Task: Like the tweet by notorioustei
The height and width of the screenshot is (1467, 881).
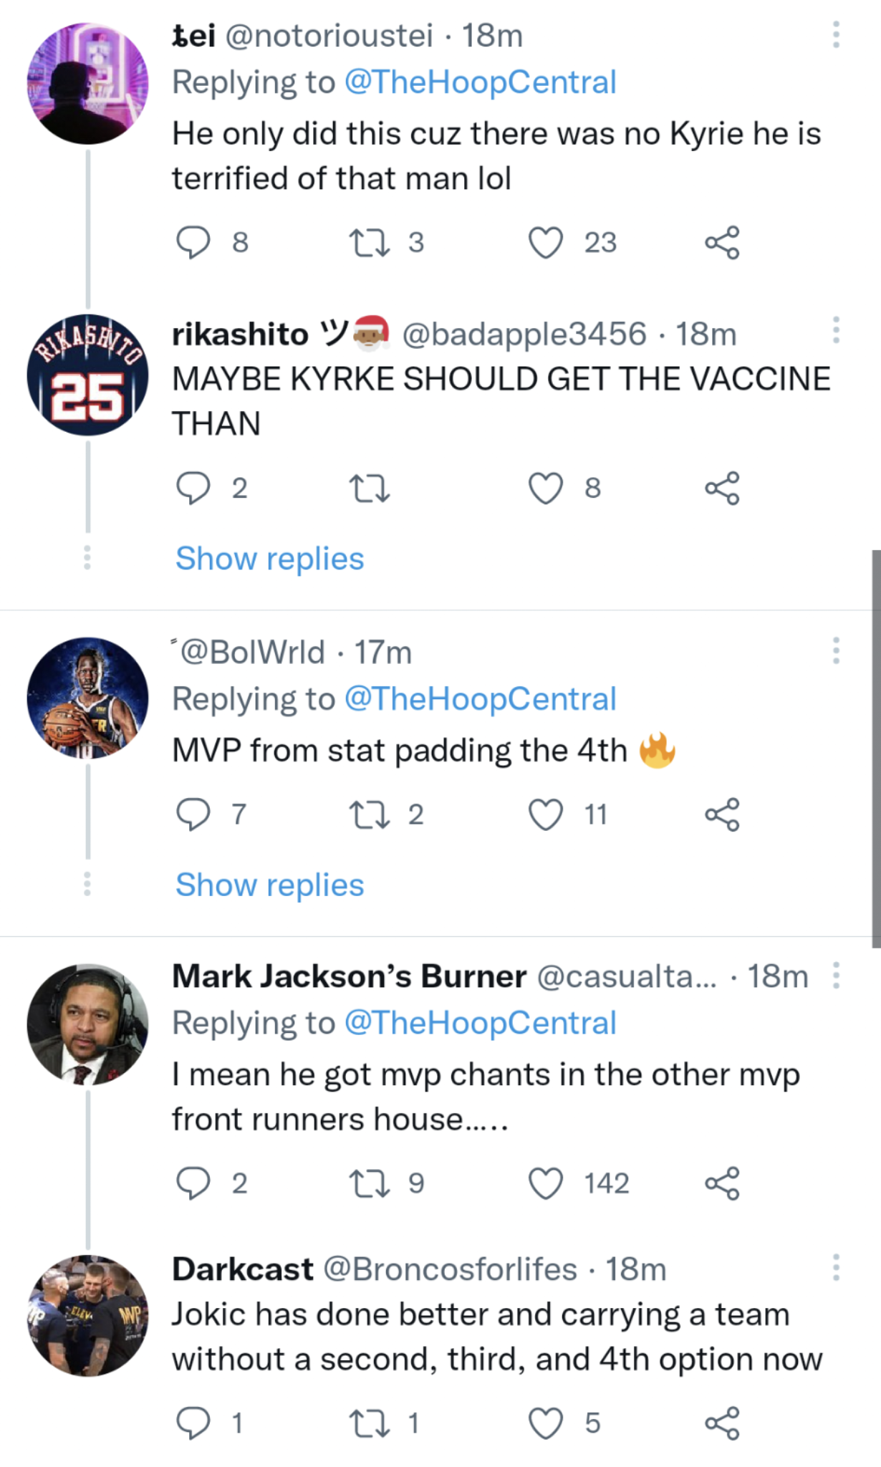Action: pos(546,243)
